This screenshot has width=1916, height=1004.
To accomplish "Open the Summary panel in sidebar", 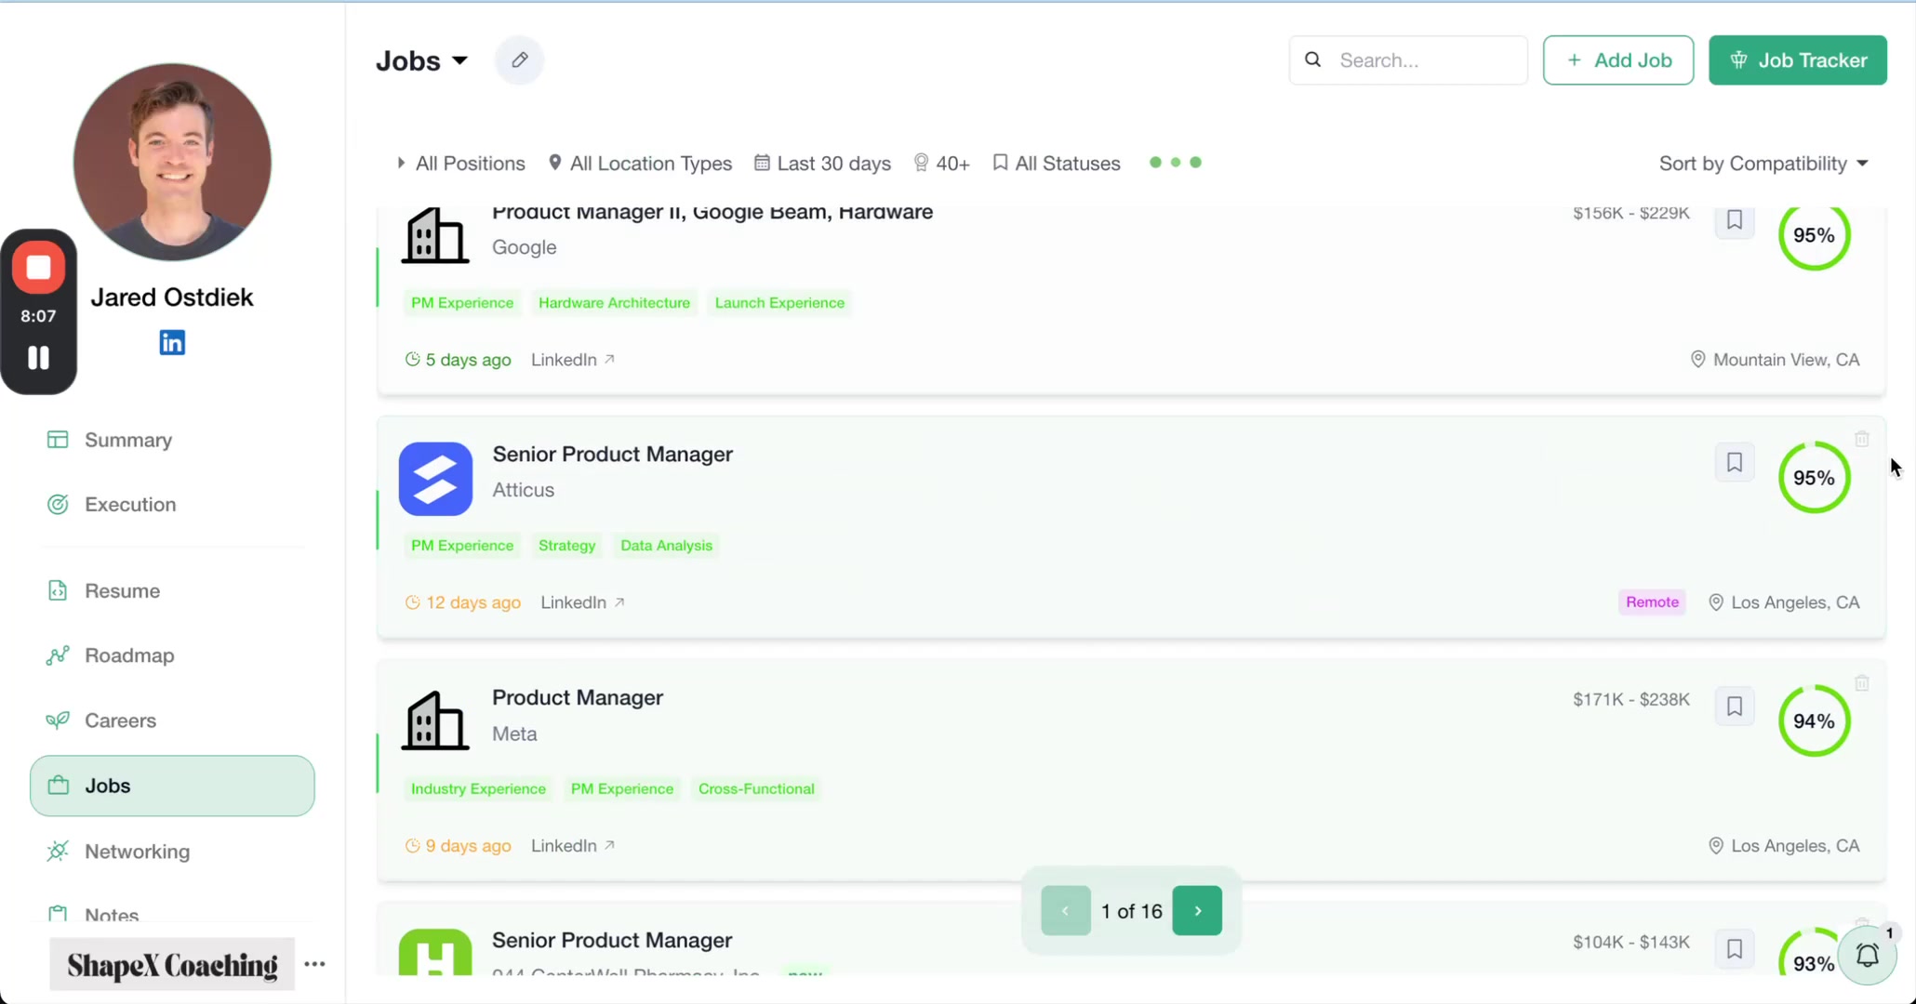I will coord(127,440).
